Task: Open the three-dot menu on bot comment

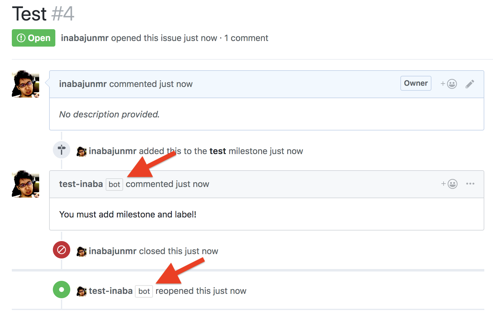Action: (470, 184)
